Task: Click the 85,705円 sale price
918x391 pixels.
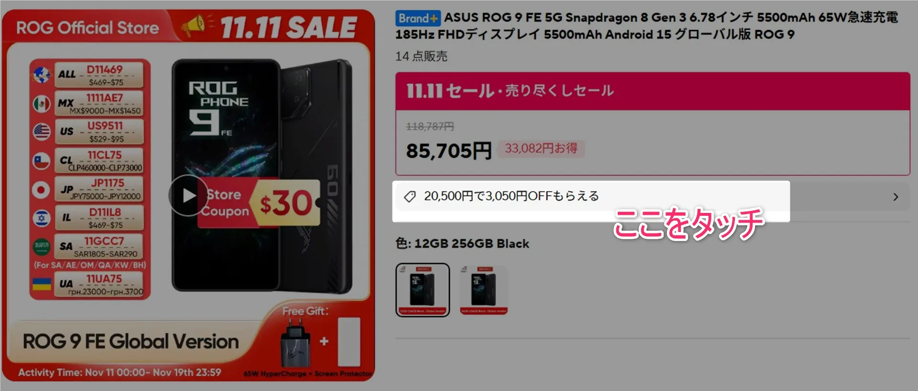Action: click(449, 151)
